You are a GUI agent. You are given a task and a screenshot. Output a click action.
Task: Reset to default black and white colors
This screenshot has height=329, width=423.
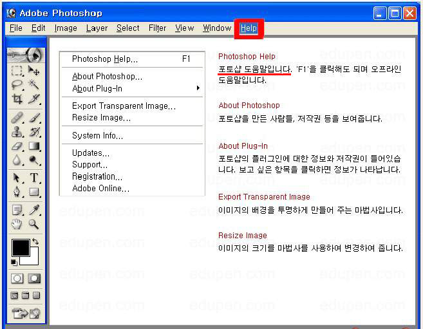coord(14,263)
